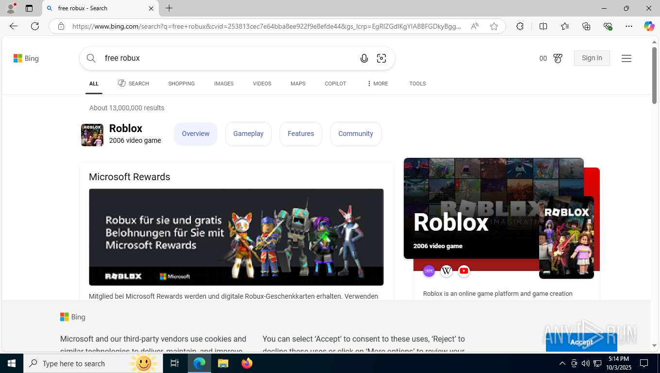Open Favorites list icon in toolbar

[565, 26]
